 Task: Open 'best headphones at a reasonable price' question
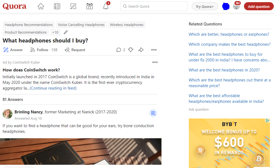(230, 83)
